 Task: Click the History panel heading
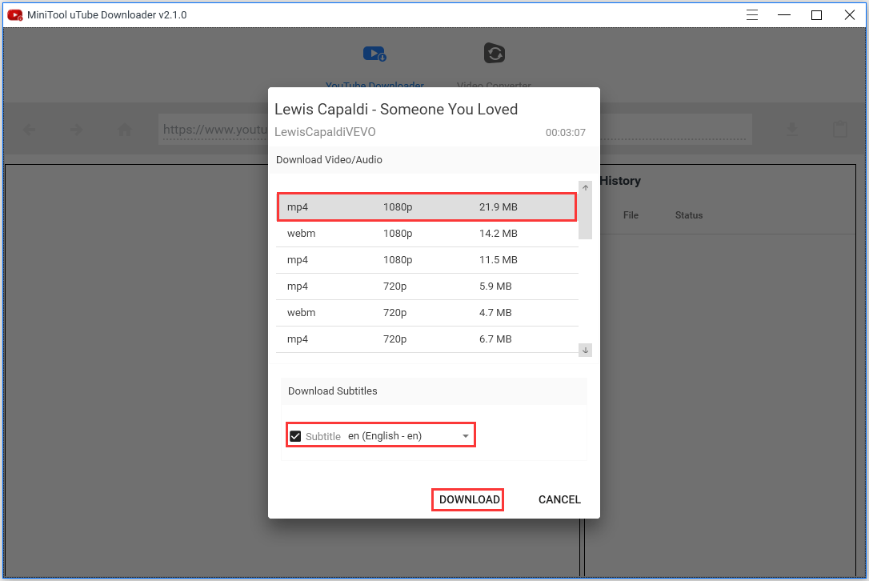click(x=620, y=181)
